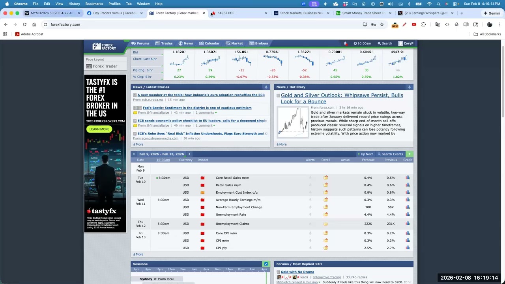The height and width of the screenshot is (284, 505).
Task: Click the Gold Silver chart thumbnail
Action: (x=293, y=121)
